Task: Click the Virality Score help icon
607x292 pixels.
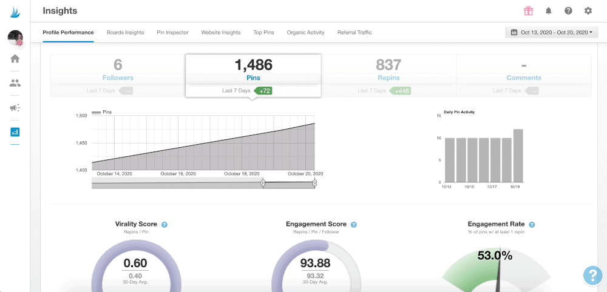Action: (x=164, y=225)
